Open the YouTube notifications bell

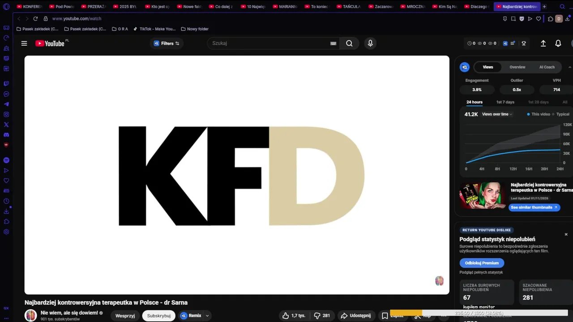(558, 43)
